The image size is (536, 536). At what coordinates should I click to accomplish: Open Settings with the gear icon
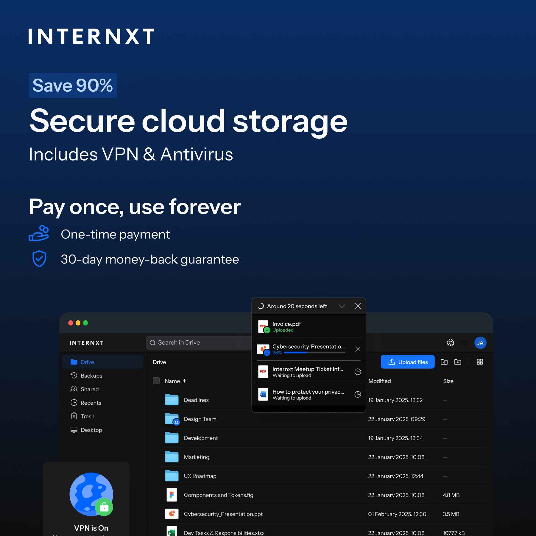(x=451, y=343)
